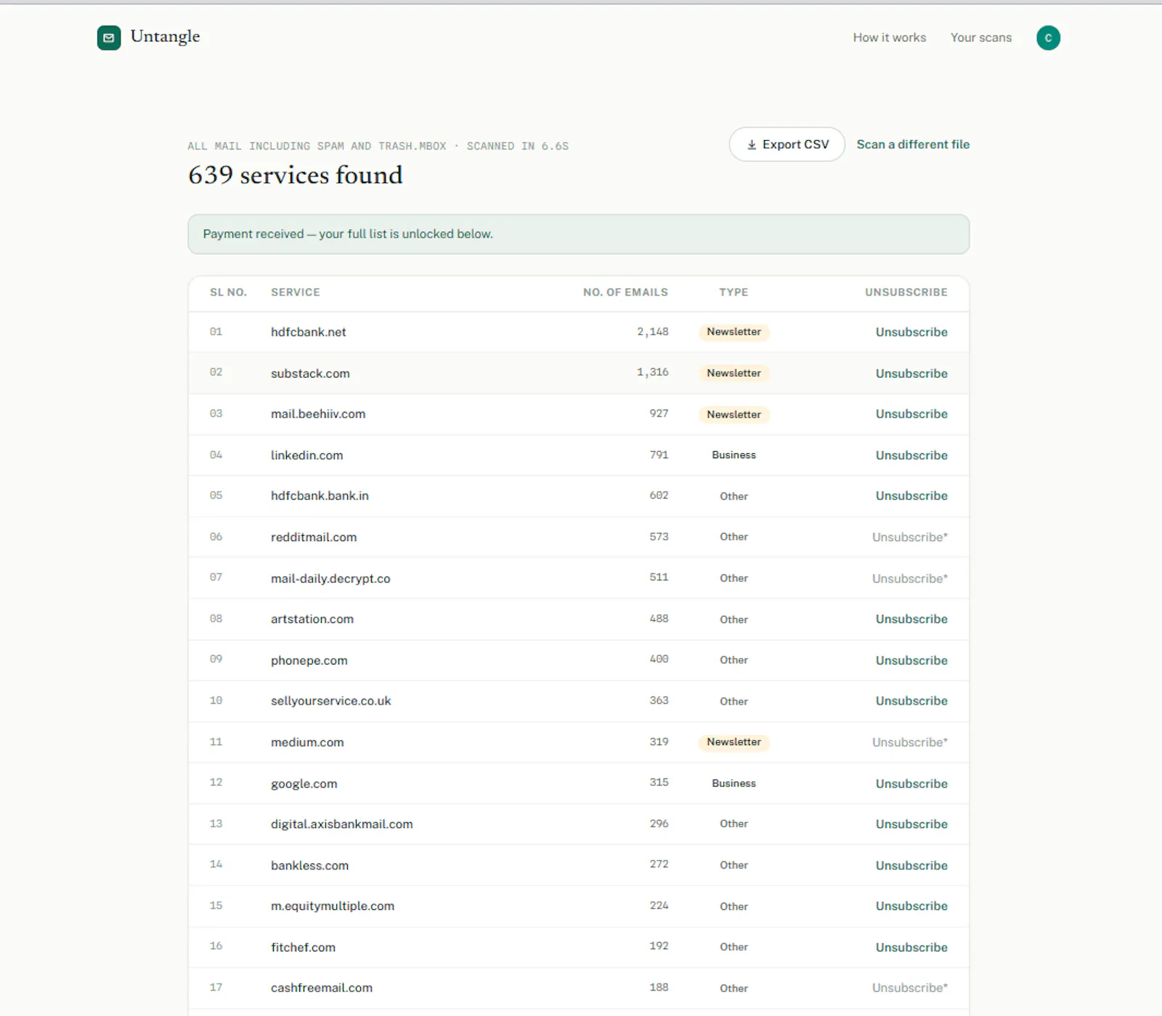Select the hdfcbank.net service name
Screen dimensions: 1162x1016
tap(309, 332)
